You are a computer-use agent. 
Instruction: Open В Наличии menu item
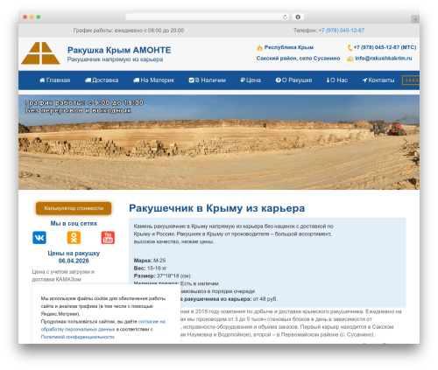click(208, 80)
